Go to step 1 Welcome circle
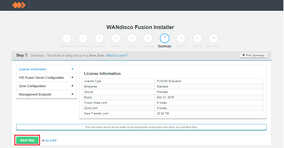The image size is (284, 148). coord(67,38)
